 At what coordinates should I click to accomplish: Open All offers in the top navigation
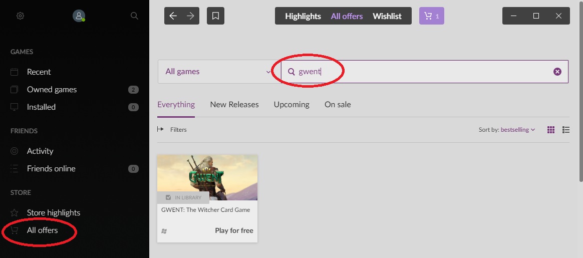[347, 17]
